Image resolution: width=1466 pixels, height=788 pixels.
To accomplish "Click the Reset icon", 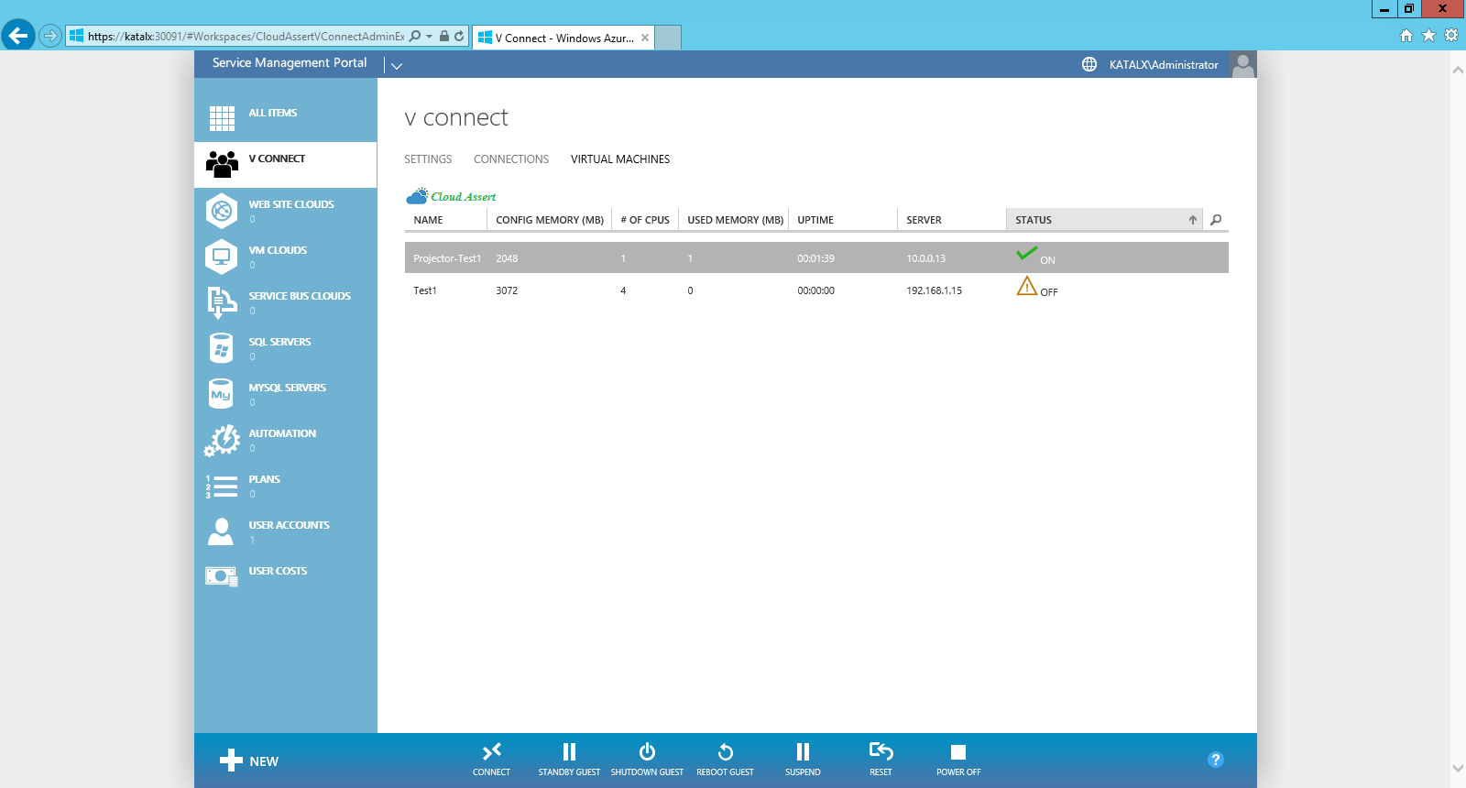I will point(881,751).
